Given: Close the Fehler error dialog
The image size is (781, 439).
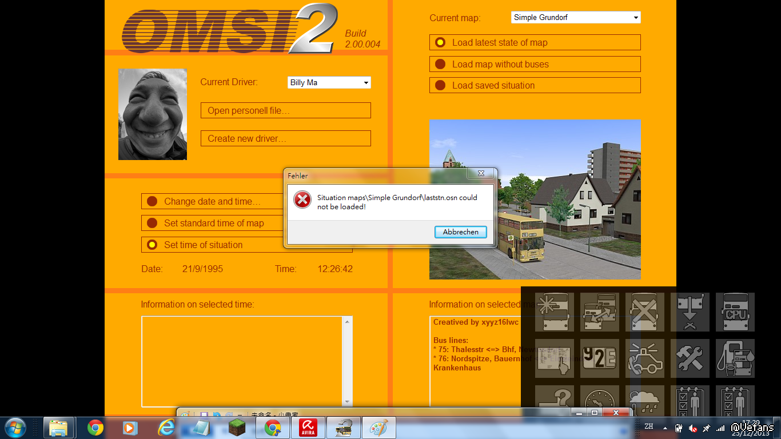Looking at the screenshot, I should pyautogui.click(x=481, y=173).
